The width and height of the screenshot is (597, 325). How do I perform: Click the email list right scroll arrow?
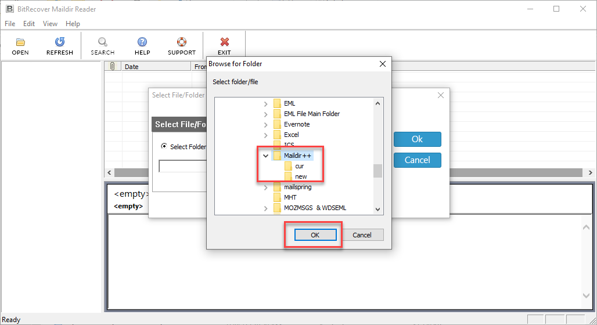[590, 173]
